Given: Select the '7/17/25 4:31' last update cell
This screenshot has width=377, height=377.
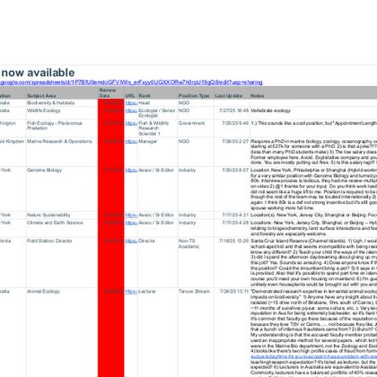Looking at the screenshot, I should [232, 215].
